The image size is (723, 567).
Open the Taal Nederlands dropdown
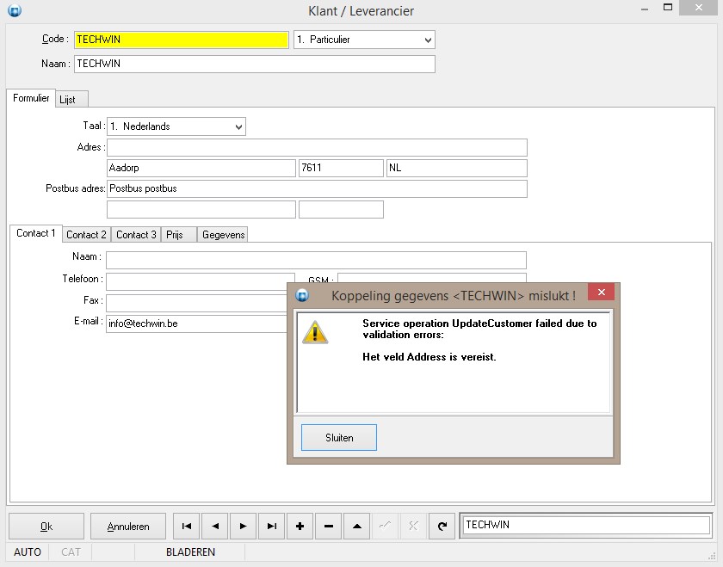[239, 126]
